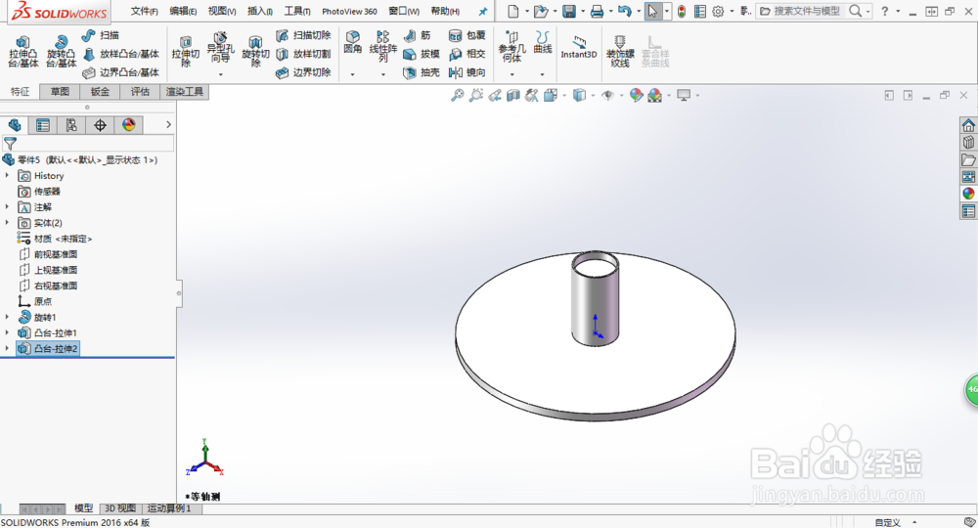Select the 拉伸切除 extruded cut tool
978x528 pixels.
pos(185,51)
